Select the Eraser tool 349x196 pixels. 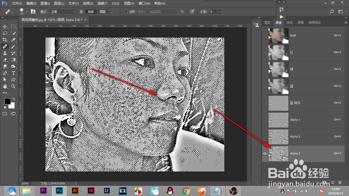(5, 60)
